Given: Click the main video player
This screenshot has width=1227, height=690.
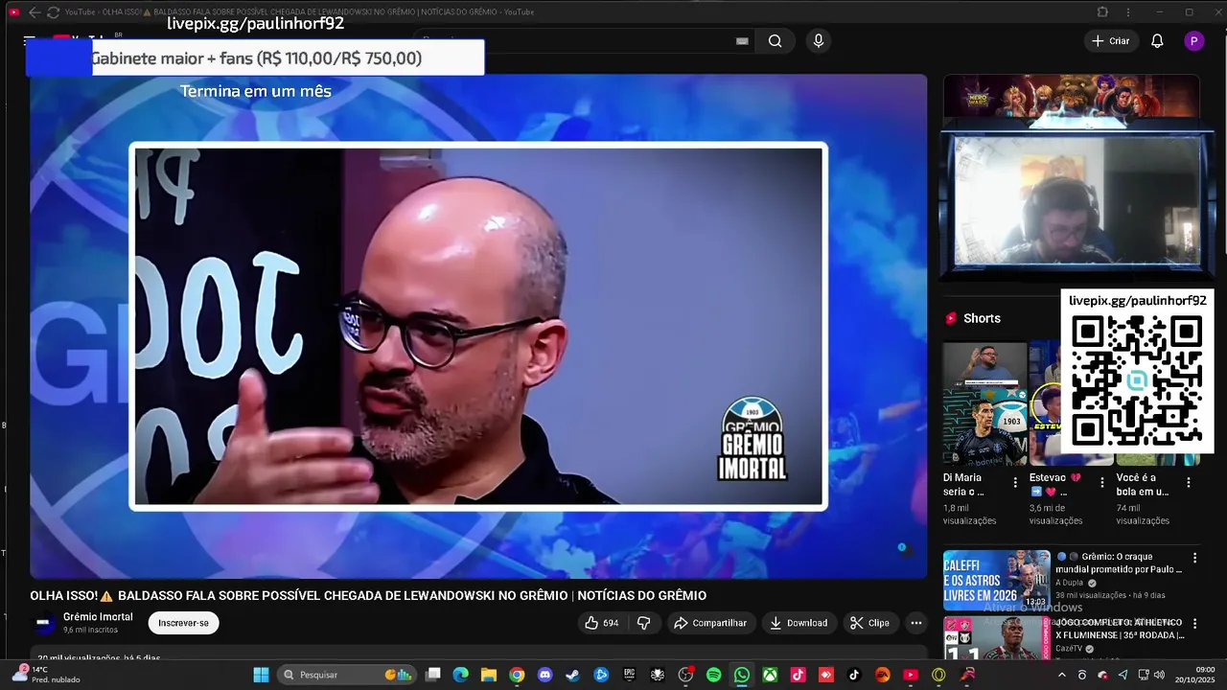Looking at the screenshot, I should pos(478,326).
